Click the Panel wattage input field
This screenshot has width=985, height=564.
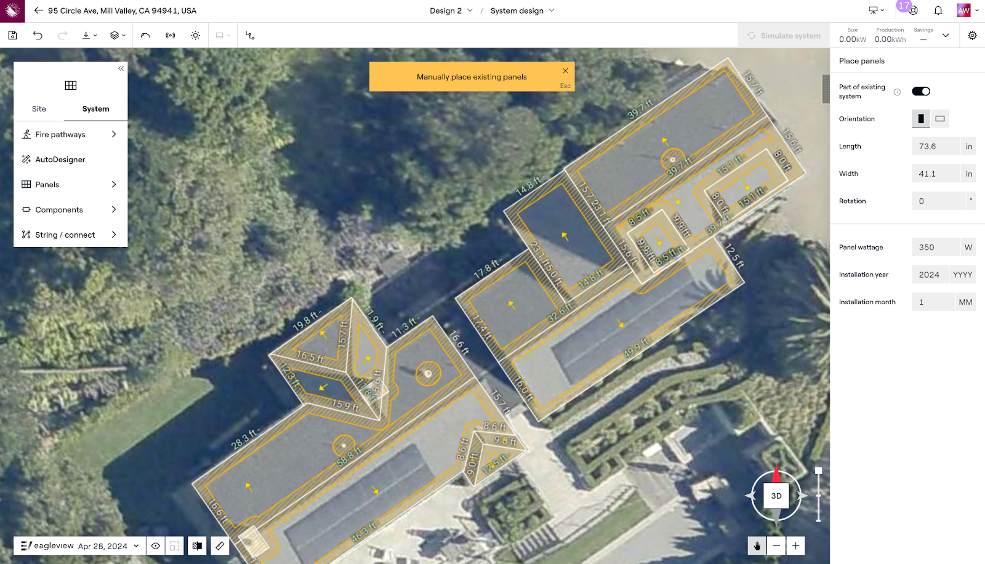click(x=936, y=248)
